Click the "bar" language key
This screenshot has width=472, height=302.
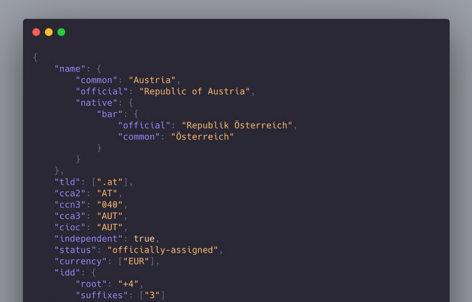coord(110,115)
